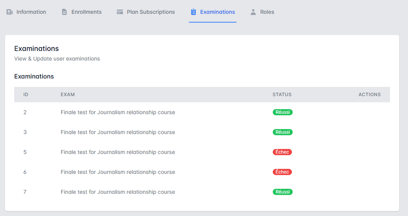Image resolution: width=408 pixels, height=216 pixels.
Task: Click the Plan Subscriptions credit card icon
Action: point(120,12)
